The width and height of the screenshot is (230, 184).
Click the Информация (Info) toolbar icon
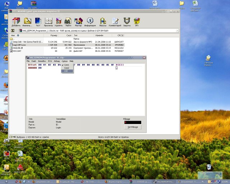point(90,22)
